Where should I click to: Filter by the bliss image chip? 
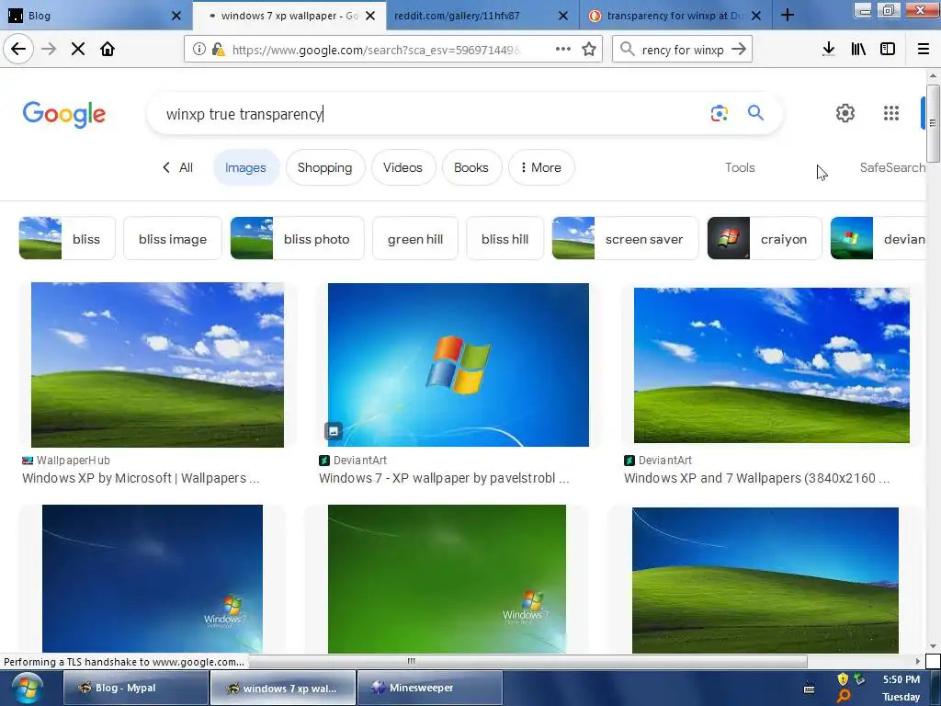172,238
